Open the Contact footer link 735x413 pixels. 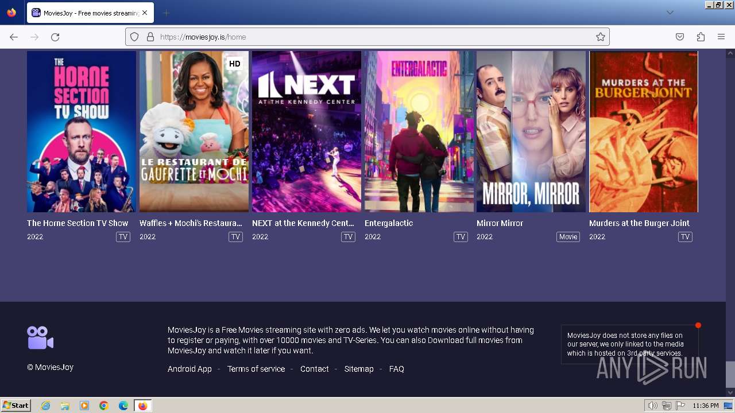pos(315,369)
